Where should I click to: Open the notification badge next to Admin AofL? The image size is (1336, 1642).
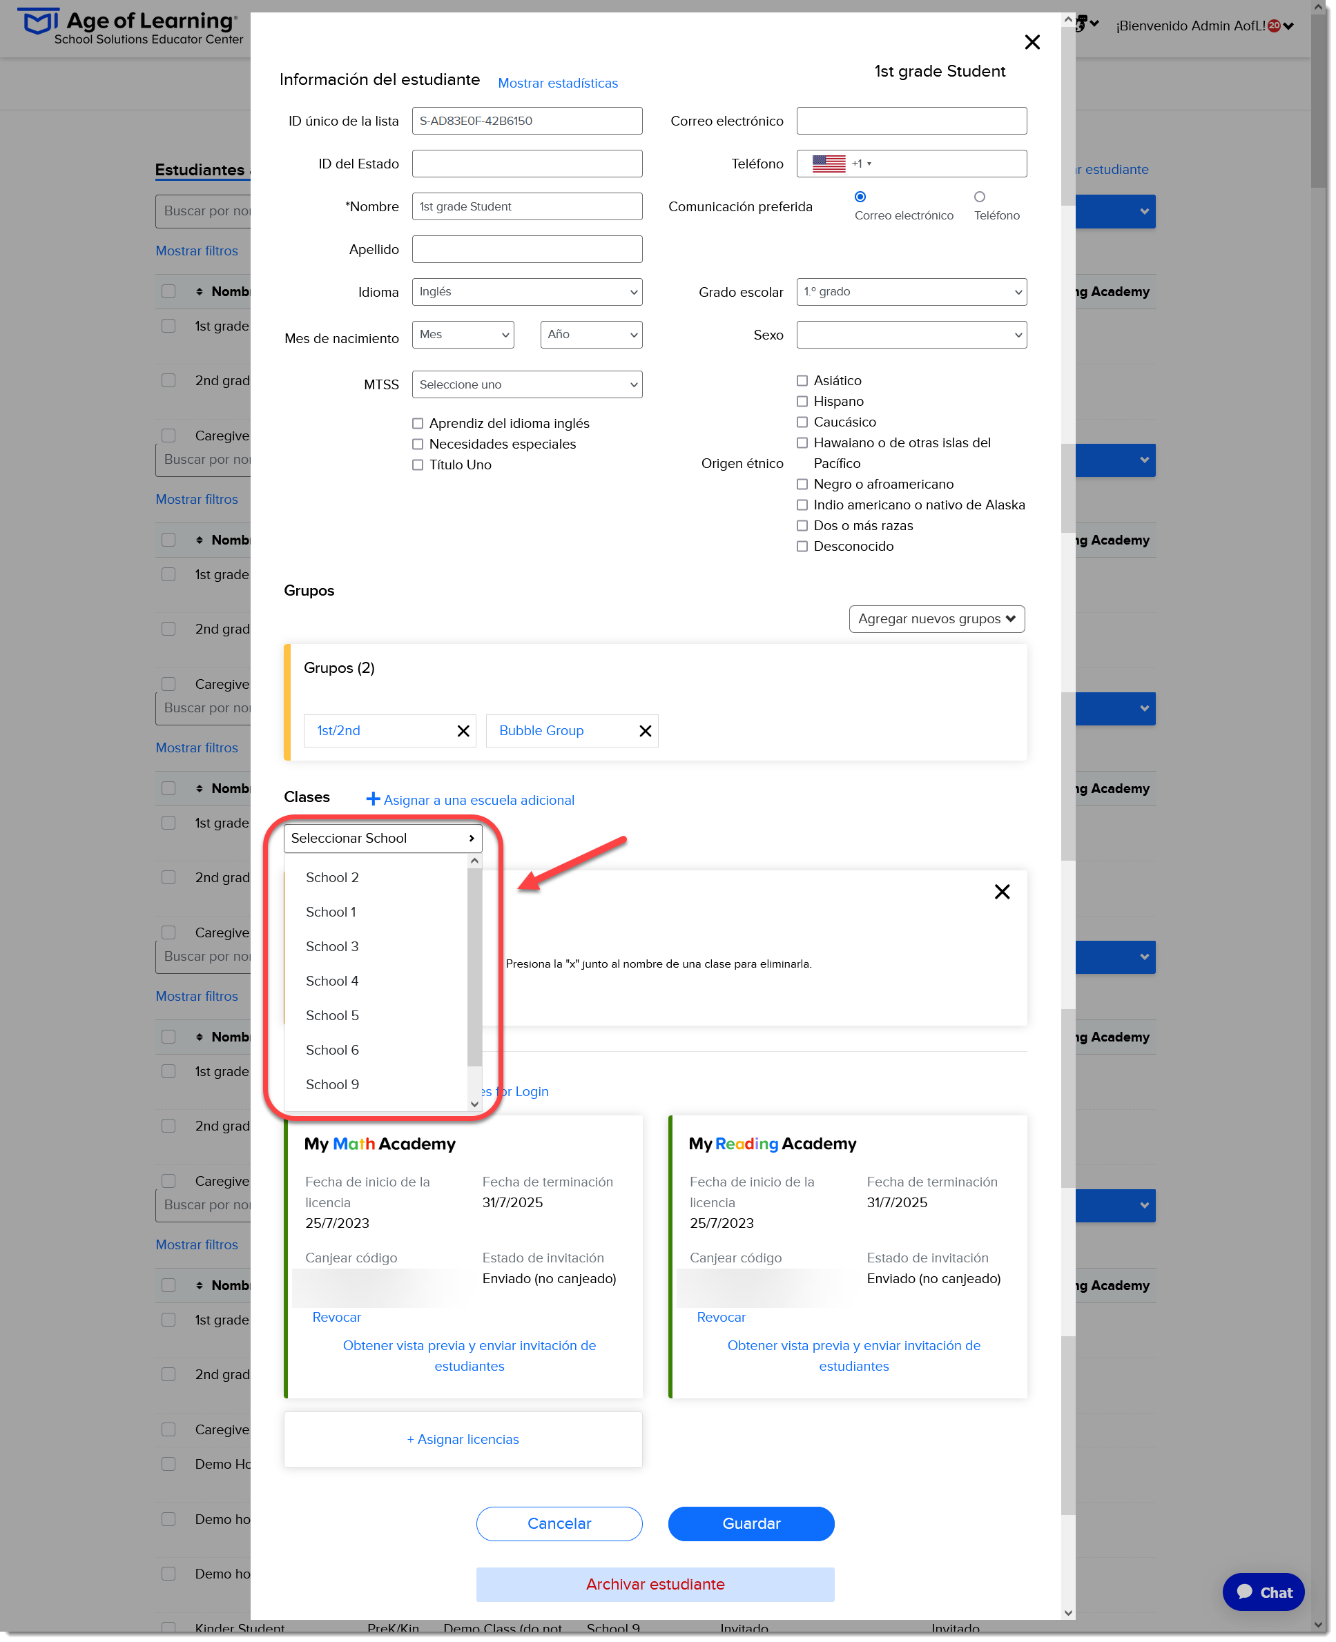coord(1274,26)
